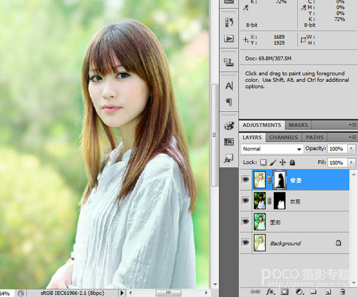
Task: Click the Opacity 100% field
Action: [337, 149]
